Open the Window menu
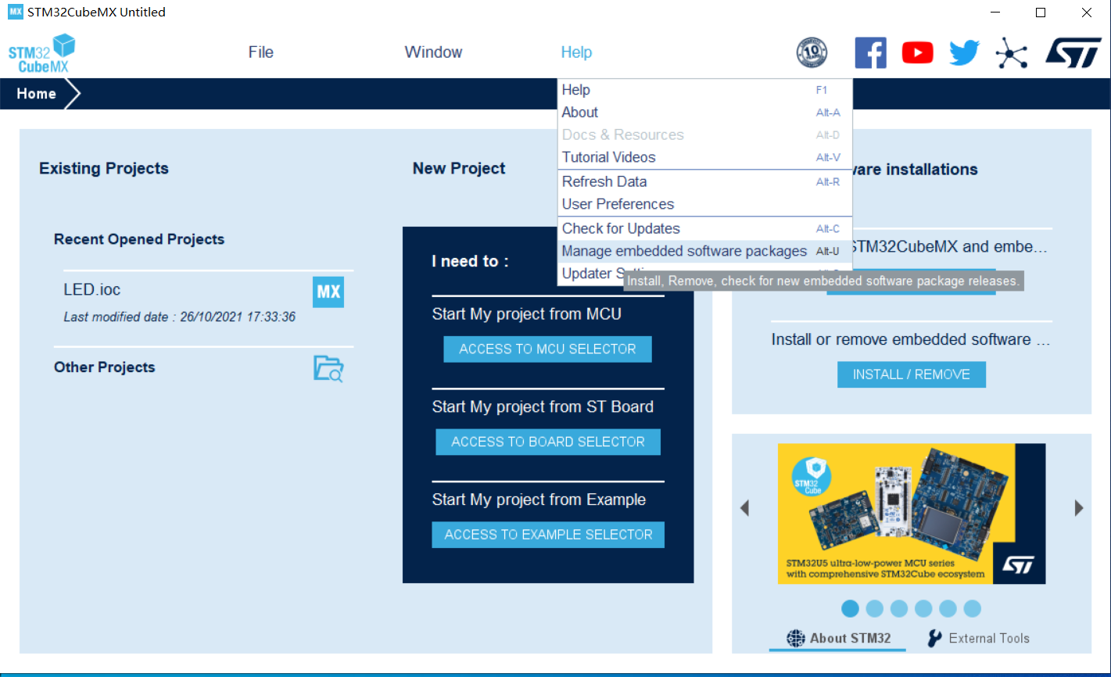Screen dimensions: 1111x677 pyautogui.click(x=433, y=52)
